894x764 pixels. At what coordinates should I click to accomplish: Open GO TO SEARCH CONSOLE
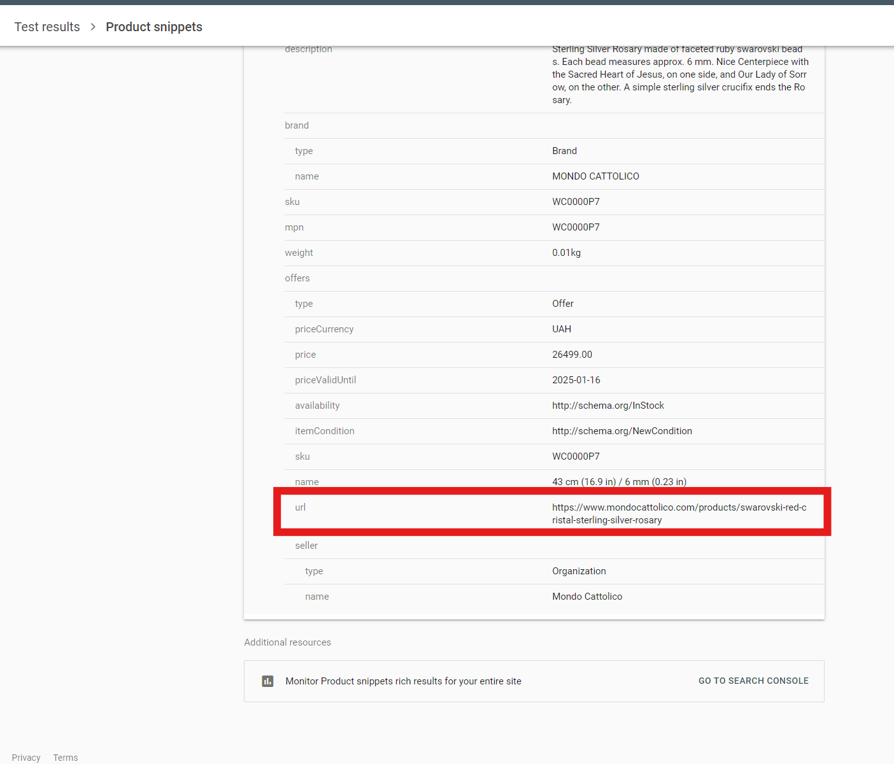pyautogui.click(x=753, y=681)
